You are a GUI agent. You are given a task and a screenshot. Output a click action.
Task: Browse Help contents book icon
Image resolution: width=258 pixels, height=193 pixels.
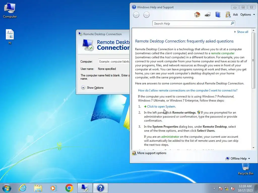tap(218, 15)
